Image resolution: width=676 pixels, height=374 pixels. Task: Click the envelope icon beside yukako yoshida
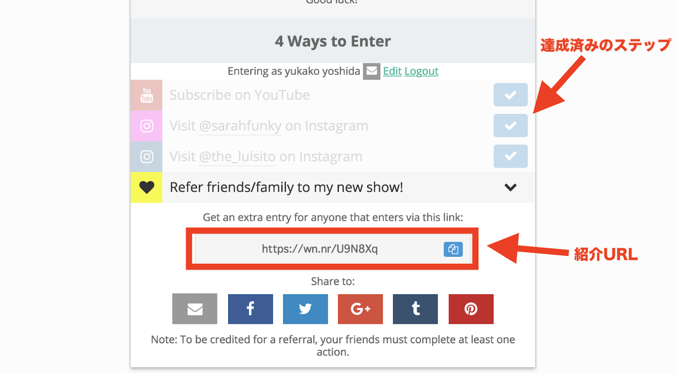(371, 71)
